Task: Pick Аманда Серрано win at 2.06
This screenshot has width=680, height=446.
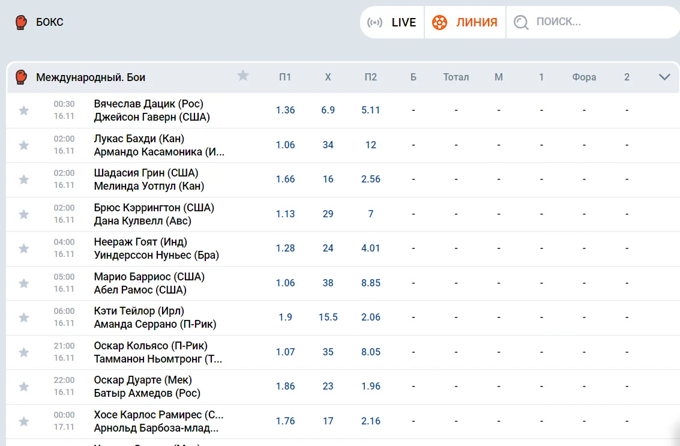Action: (x=371, y=317)
